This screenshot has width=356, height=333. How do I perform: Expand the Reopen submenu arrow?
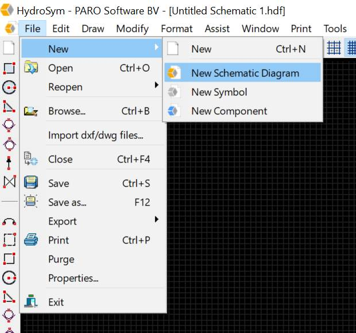[156, 85]
